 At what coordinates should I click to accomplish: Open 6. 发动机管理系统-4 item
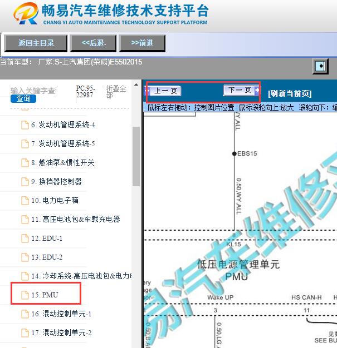tap(63, 125)
